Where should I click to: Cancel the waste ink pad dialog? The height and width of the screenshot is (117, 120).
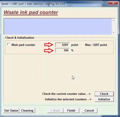[x=89, y=110]
